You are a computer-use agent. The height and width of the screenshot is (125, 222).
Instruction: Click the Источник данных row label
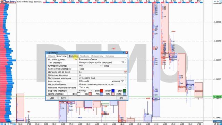click(57, 59)
